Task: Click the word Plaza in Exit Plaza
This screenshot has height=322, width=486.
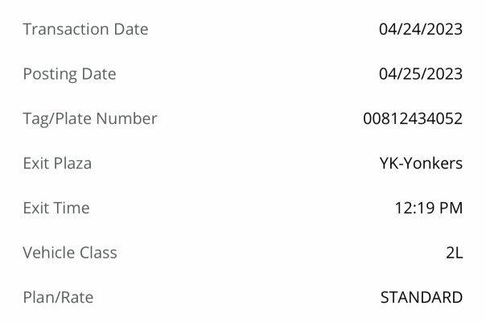Action: pos(73,163)
